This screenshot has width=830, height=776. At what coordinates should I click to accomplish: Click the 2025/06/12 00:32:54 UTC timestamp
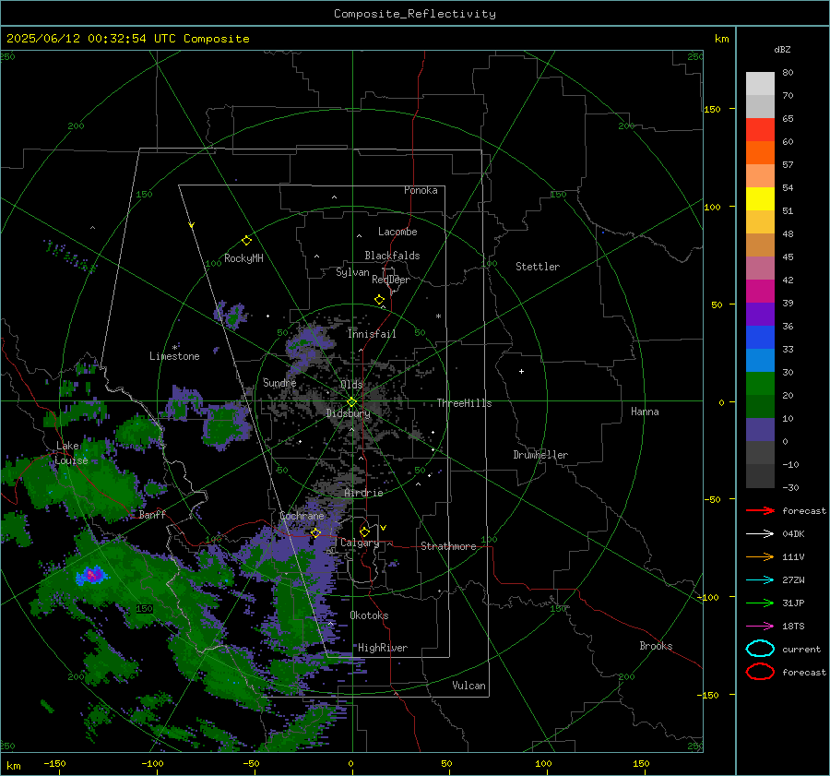tap(80, 39)
